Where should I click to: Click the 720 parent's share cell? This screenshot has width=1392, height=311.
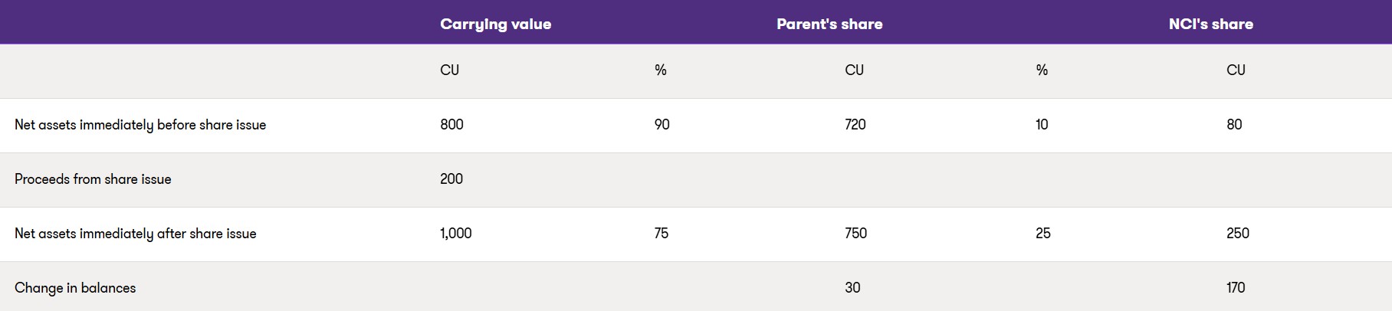coord(855,125)
